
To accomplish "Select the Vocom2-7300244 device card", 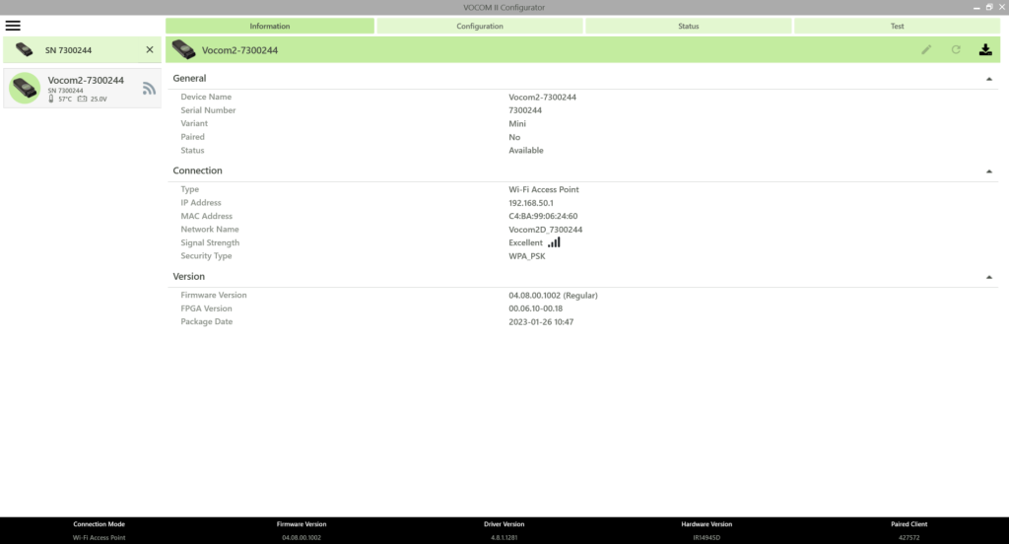I will click(x=83, y=88).
